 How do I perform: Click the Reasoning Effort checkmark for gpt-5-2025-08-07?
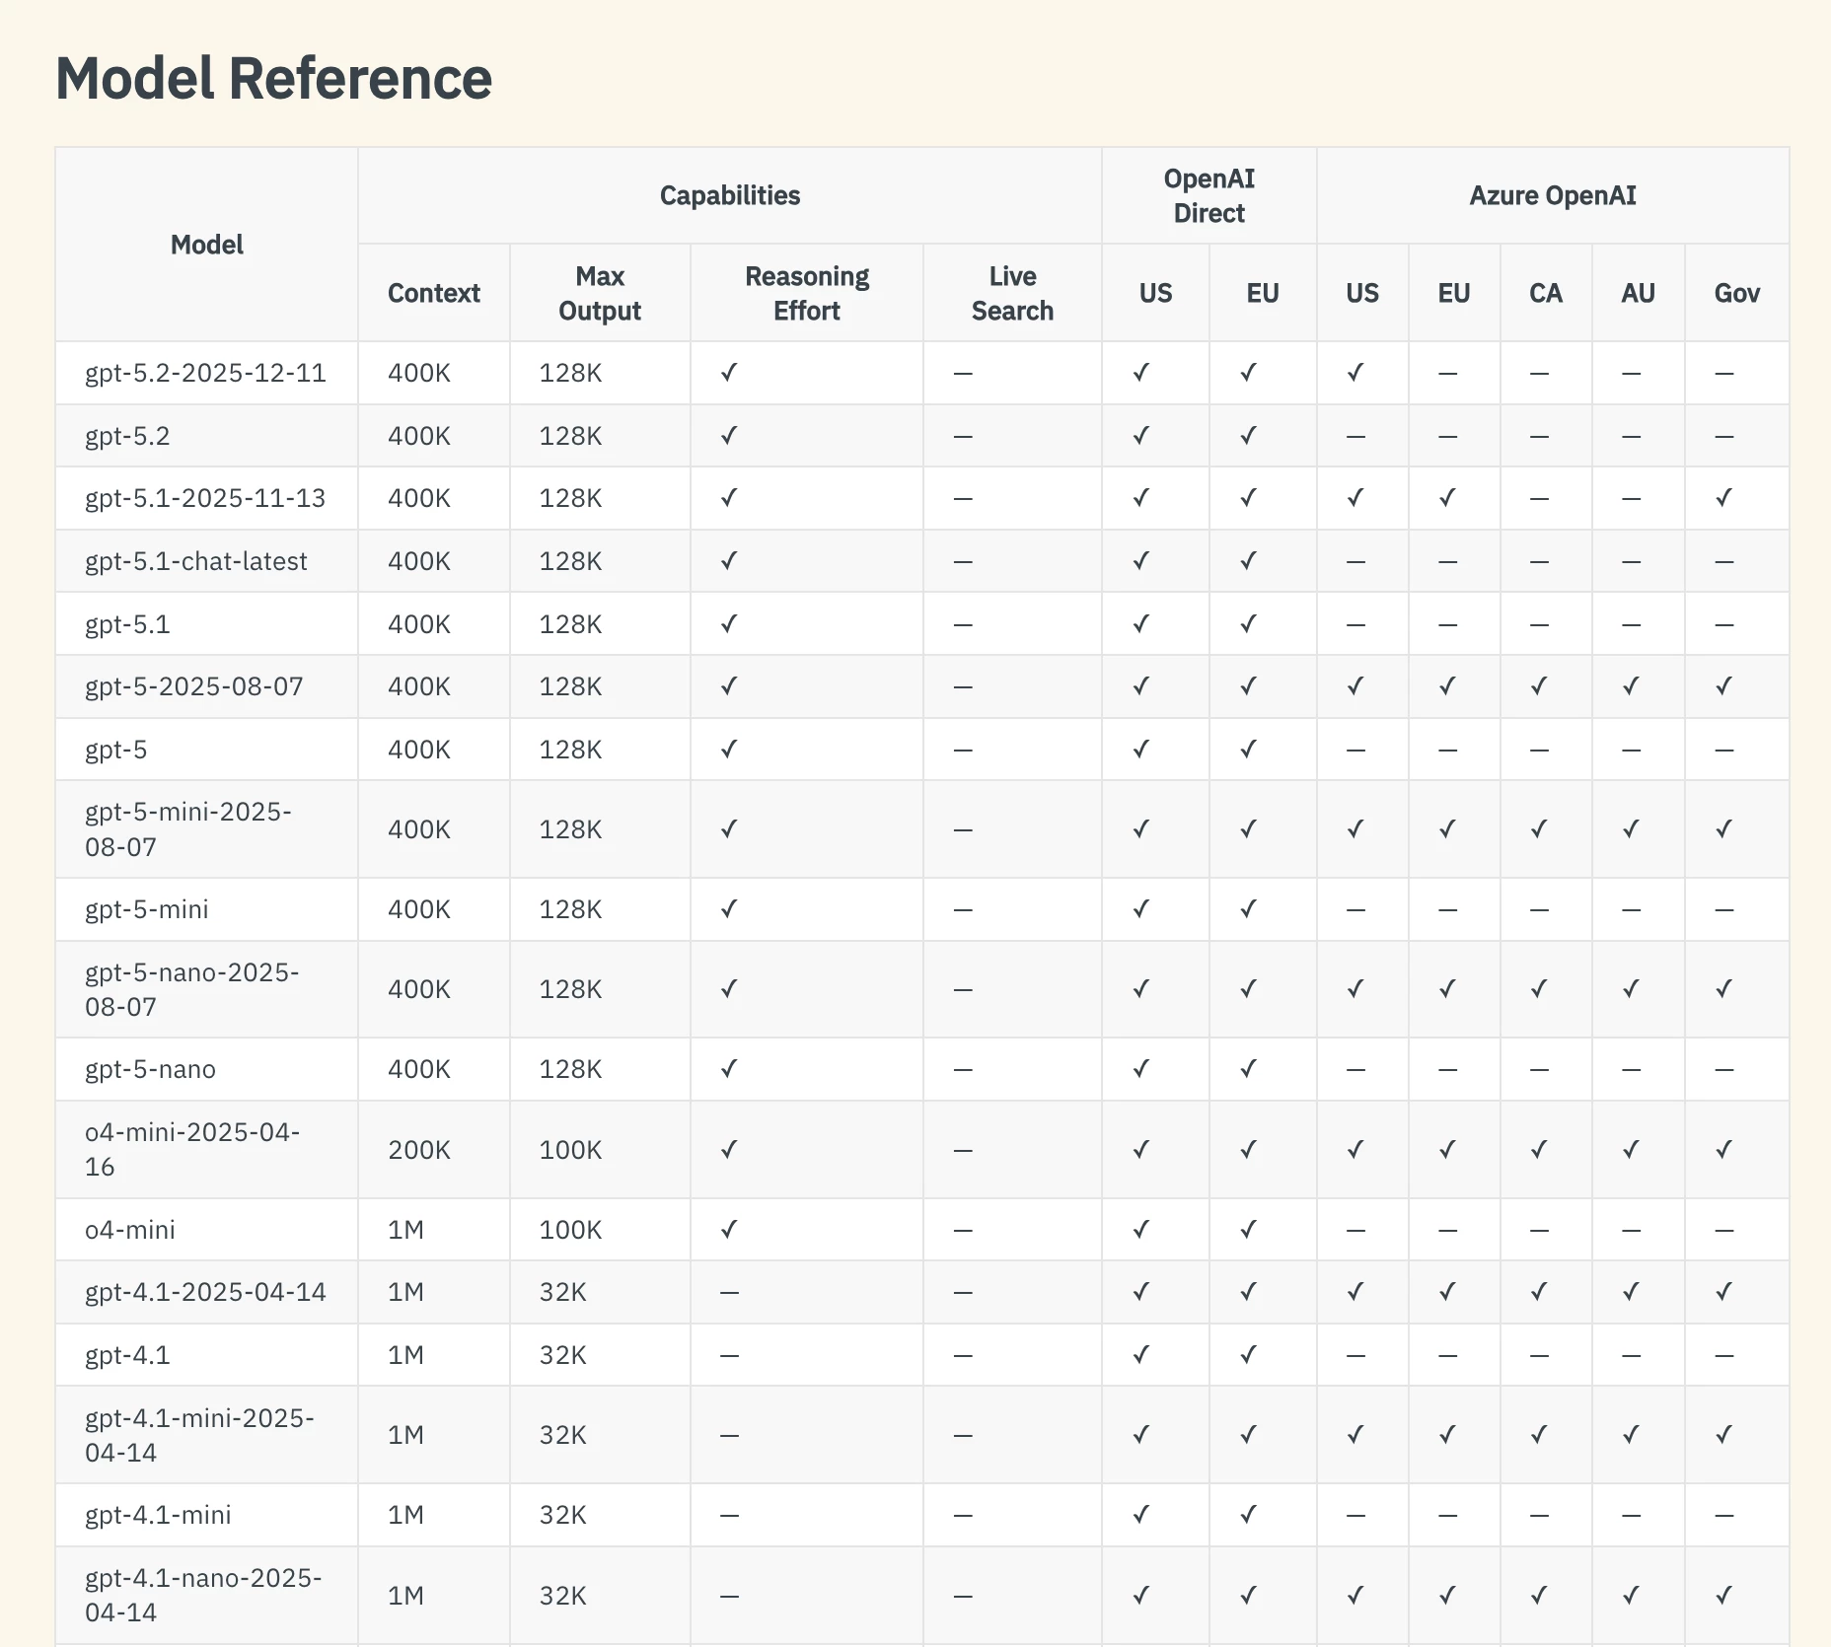click(x=729, y=686)
